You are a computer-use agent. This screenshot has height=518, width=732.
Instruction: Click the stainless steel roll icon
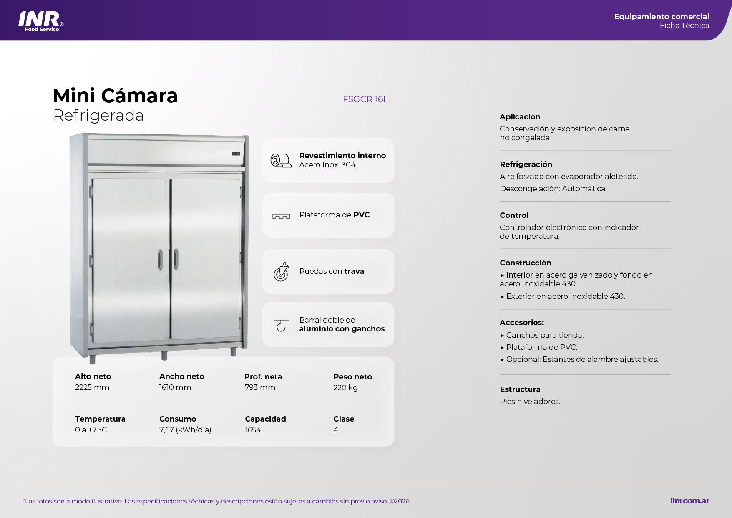[x=281, y=161]
